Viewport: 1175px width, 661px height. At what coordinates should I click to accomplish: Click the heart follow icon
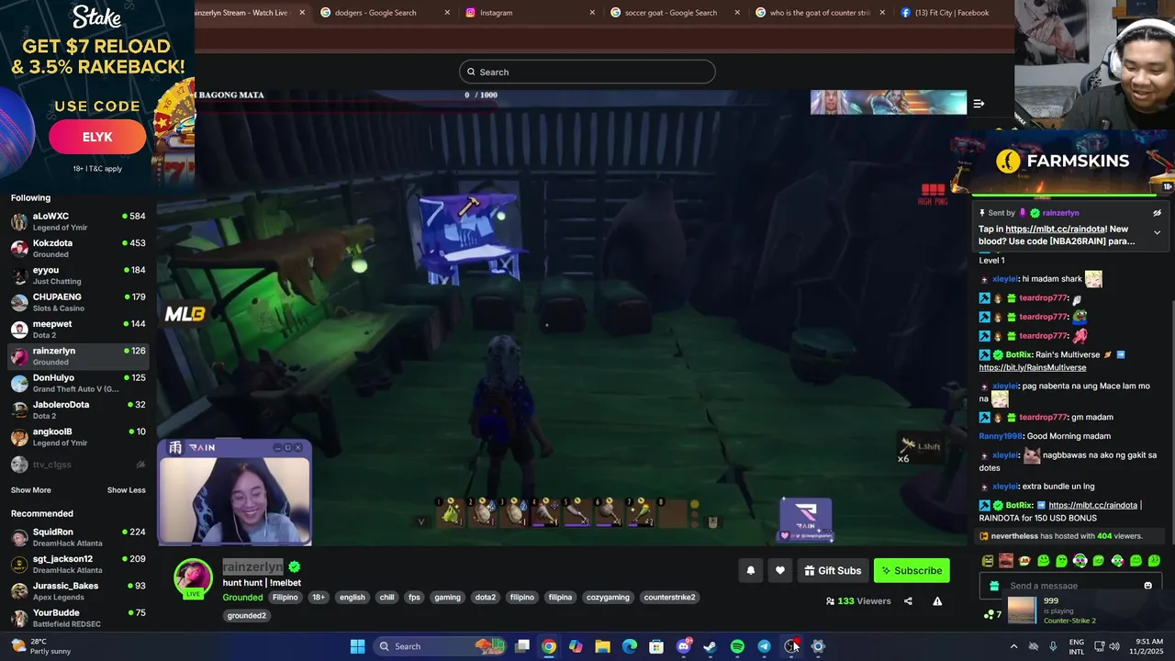coord(780,571)
